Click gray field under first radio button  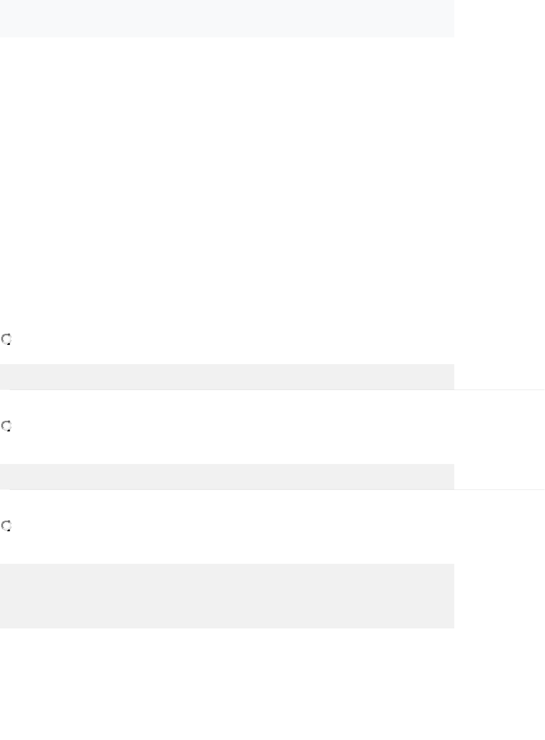point(227,377)
